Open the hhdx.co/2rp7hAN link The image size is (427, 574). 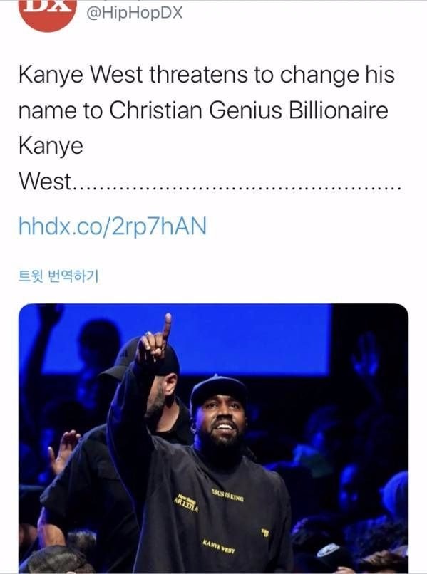pyautogui.click(x=113, y=226)
